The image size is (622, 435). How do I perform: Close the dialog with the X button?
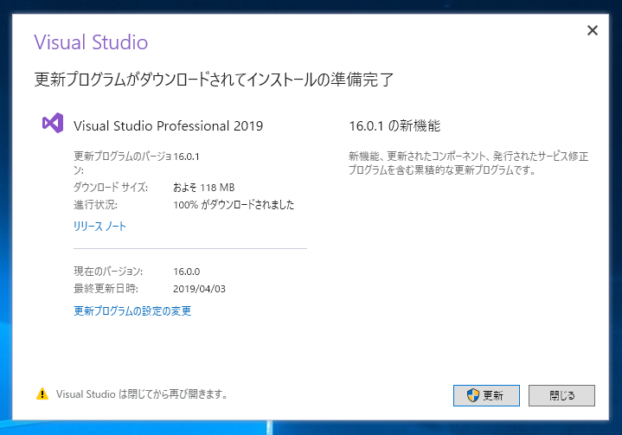593,30
